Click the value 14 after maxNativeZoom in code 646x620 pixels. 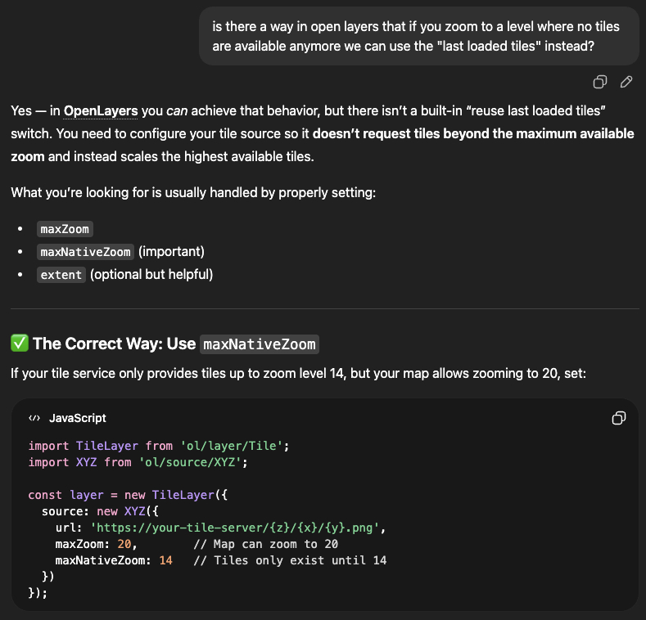click(x=165, y=560)
